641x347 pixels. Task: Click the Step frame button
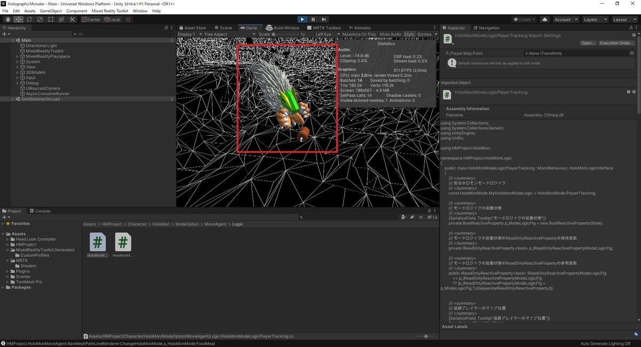pyautogui.click(x=324, y=19)
